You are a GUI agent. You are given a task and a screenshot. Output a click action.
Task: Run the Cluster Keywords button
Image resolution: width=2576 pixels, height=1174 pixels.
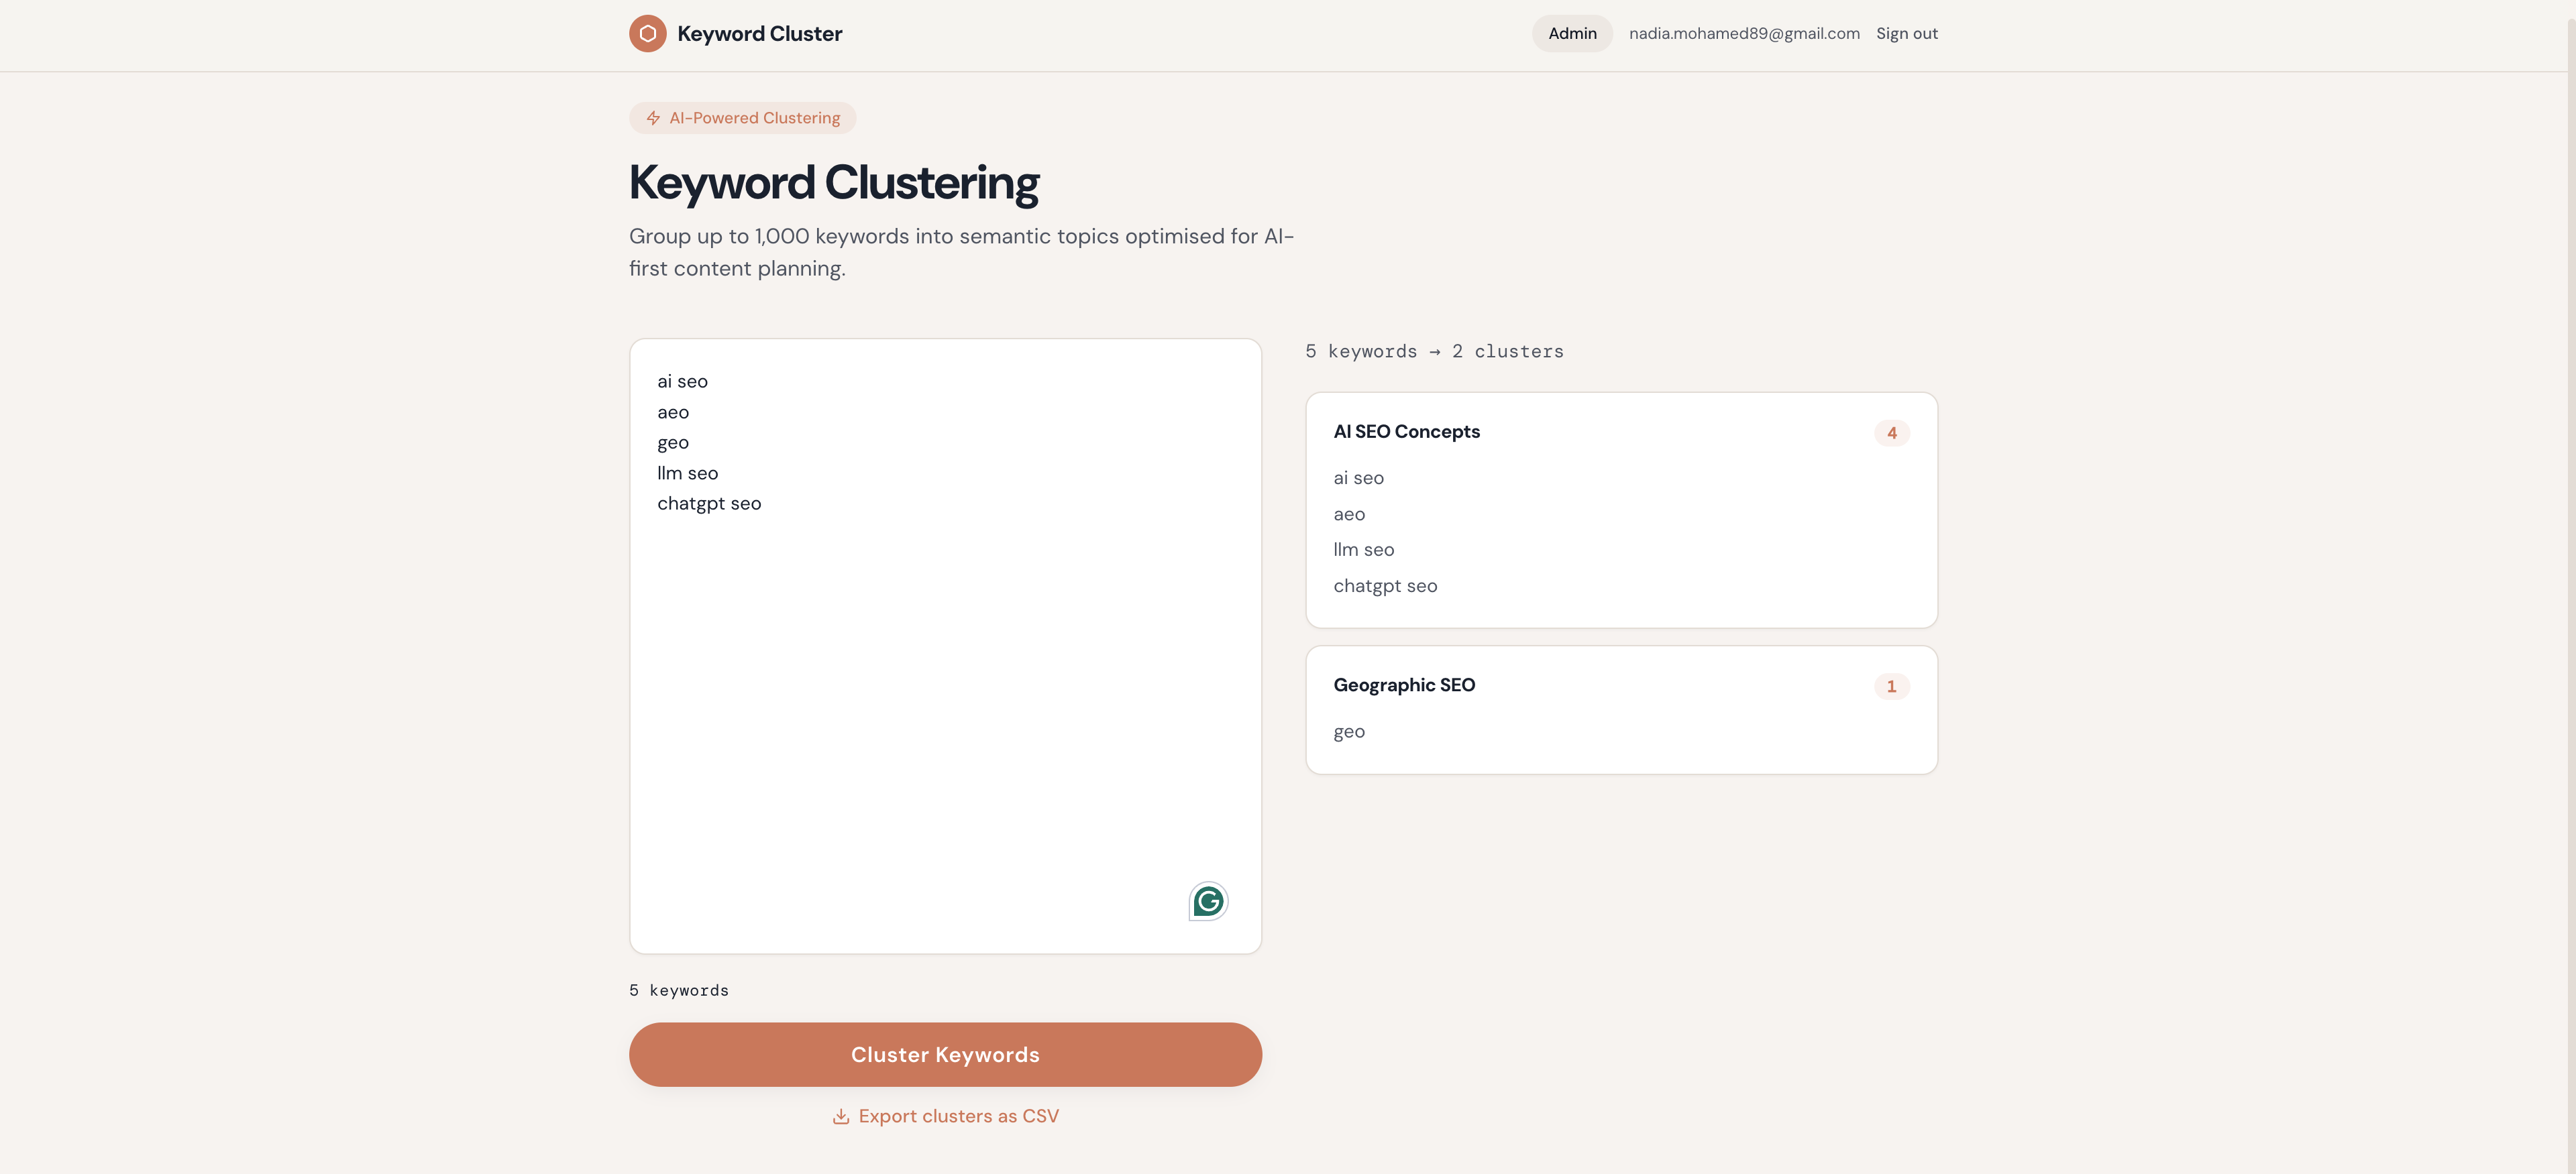tap(945, 1054)
